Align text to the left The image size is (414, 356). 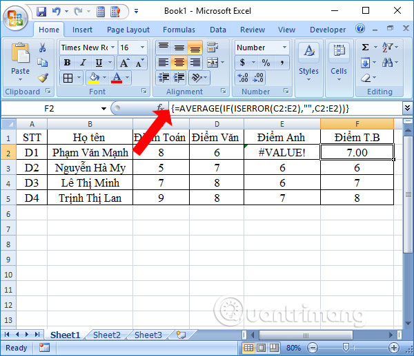pos(164,63)
